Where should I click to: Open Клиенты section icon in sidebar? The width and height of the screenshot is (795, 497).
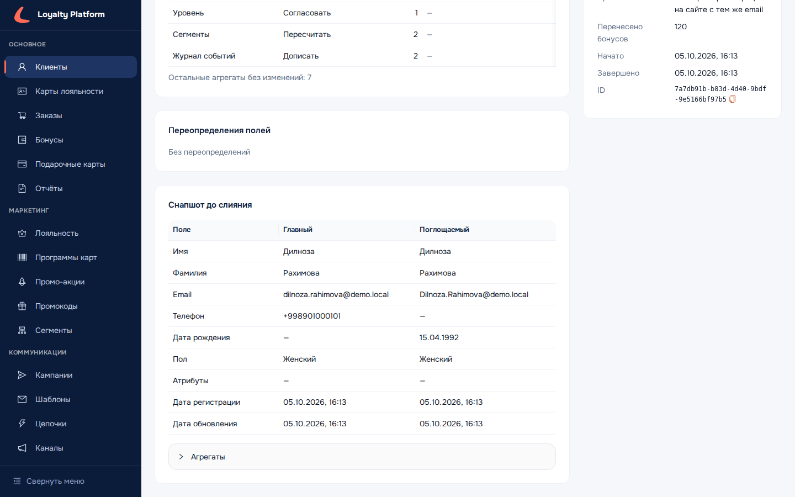click(22, 67)
